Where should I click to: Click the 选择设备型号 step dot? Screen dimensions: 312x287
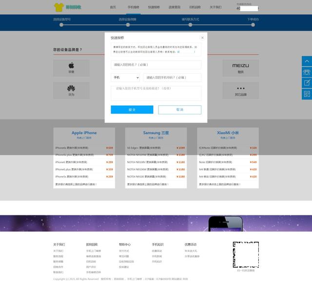[61, 25]
